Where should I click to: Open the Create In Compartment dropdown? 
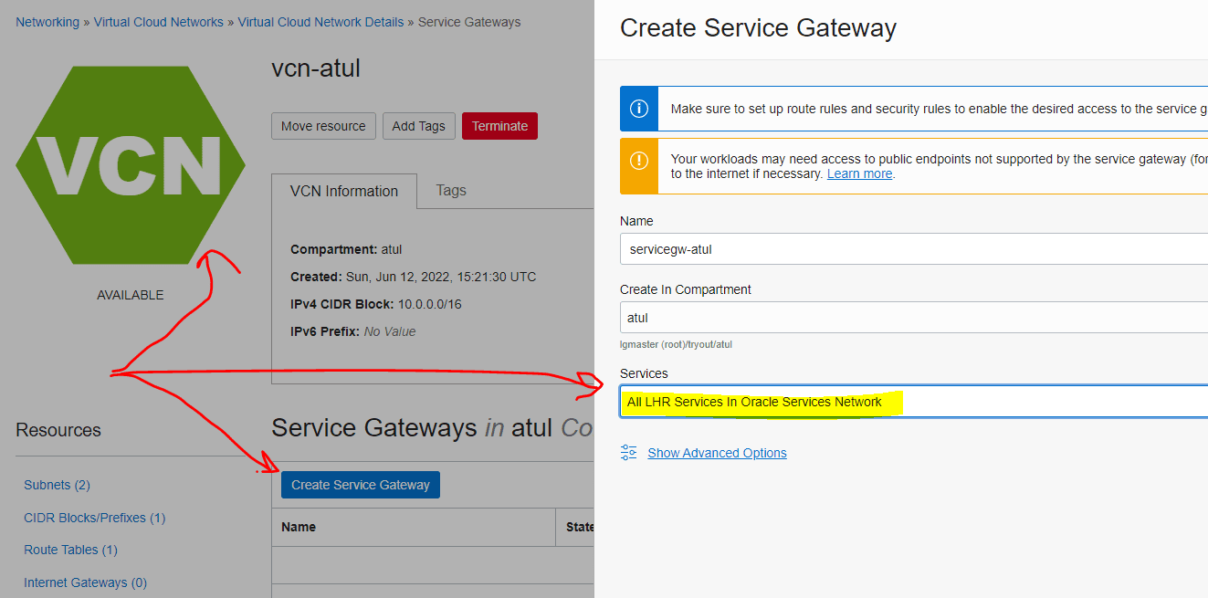pyautogui.click(x=913, y=318)
